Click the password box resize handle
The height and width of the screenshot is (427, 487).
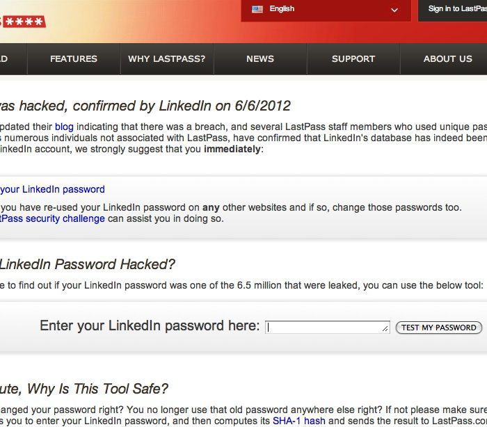tap(386, 330)
